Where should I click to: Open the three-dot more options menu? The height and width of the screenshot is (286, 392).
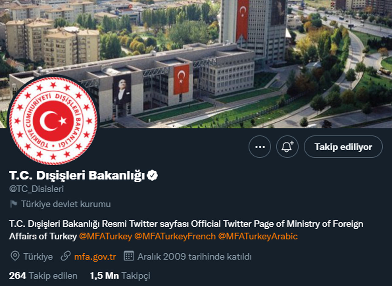tap(260, 147)
